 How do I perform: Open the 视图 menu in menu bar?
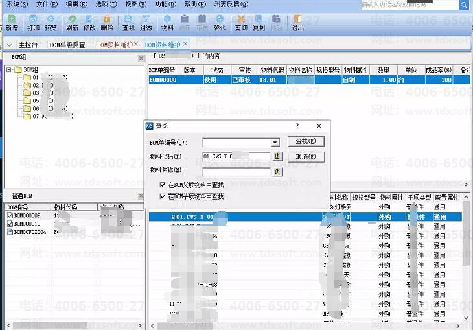(133, 5)
